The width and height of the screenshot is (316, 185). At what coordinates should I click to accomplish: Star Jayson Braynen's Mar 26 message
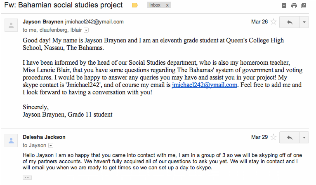click(x=274, y=21)
